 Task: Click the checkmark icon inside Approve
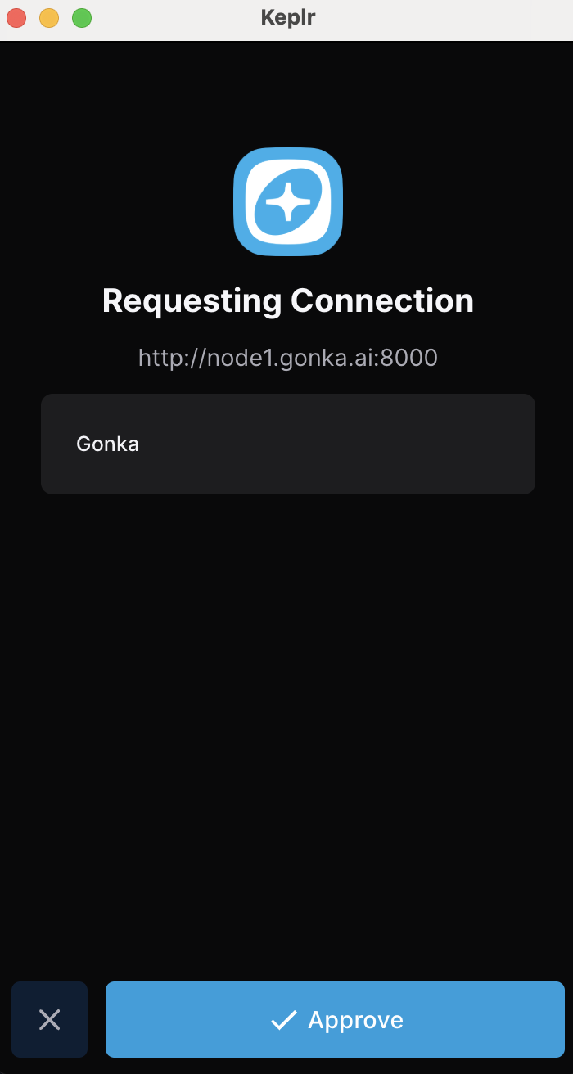click(x=283, y=1020)
